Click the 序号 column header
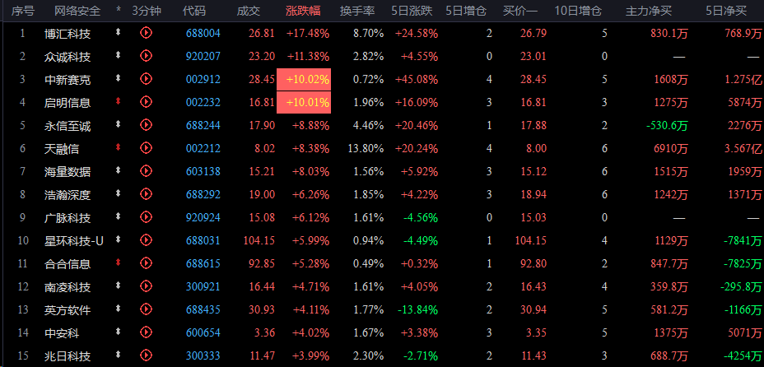 [x=23, y=12]
